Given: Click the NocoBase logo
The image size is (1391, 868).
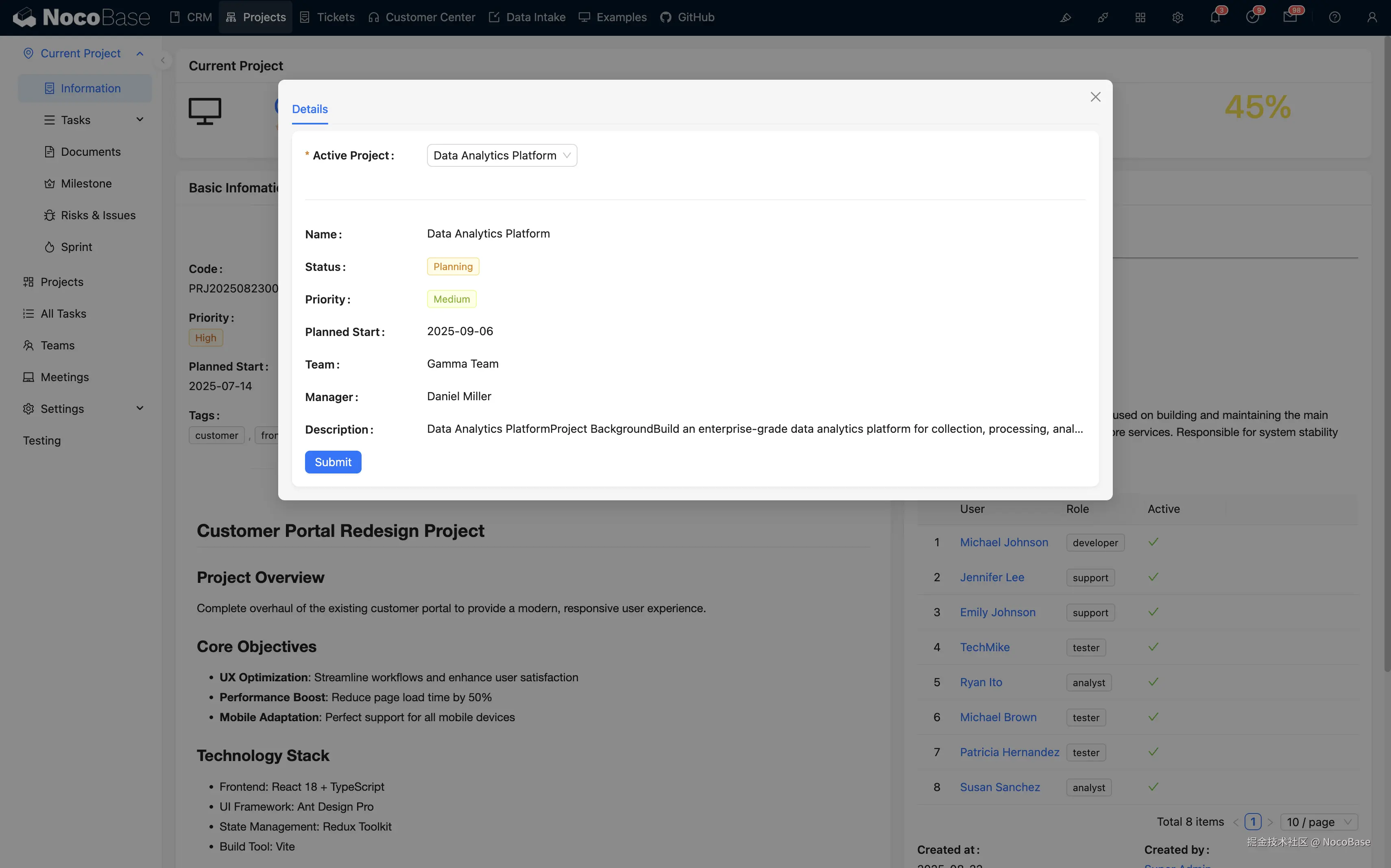Looking at the screenshot, I should pyautogui.click(x=81, y=17).
